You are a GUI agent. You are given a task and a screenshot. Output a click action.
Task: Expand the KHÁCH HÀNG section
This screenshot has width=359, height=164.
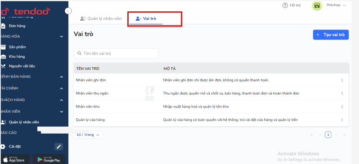(61, 100)
